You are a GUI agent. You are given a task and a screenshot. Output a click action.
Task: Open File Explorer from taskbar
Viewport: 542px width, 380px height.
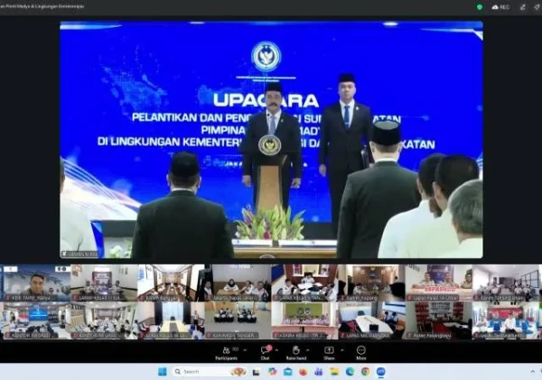tap(334, 372)
